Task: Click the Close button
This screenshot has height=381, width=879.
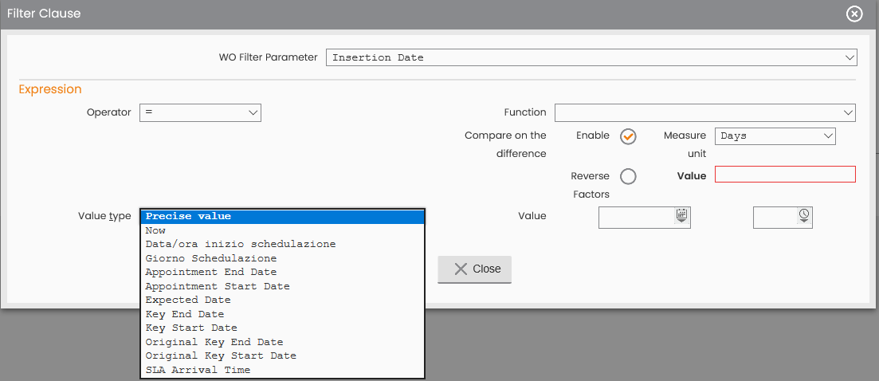Action: click(x=474, y=269)
